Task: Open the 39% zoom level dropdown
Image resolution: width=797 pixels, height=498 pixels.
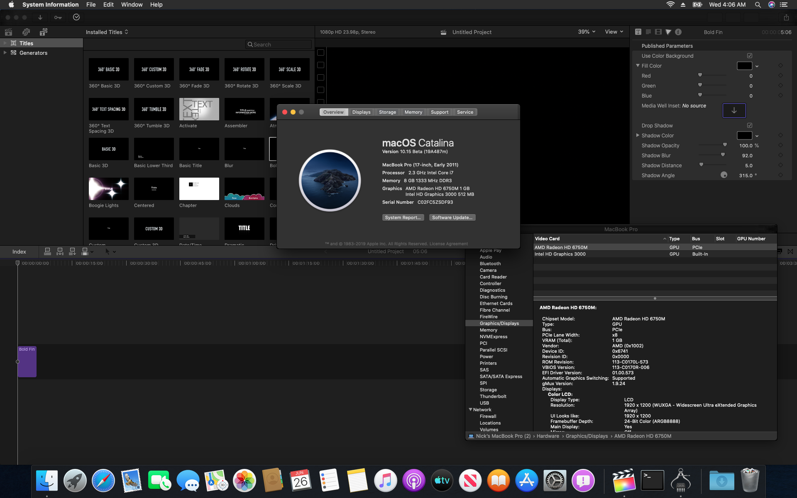Action: [587, 32]
